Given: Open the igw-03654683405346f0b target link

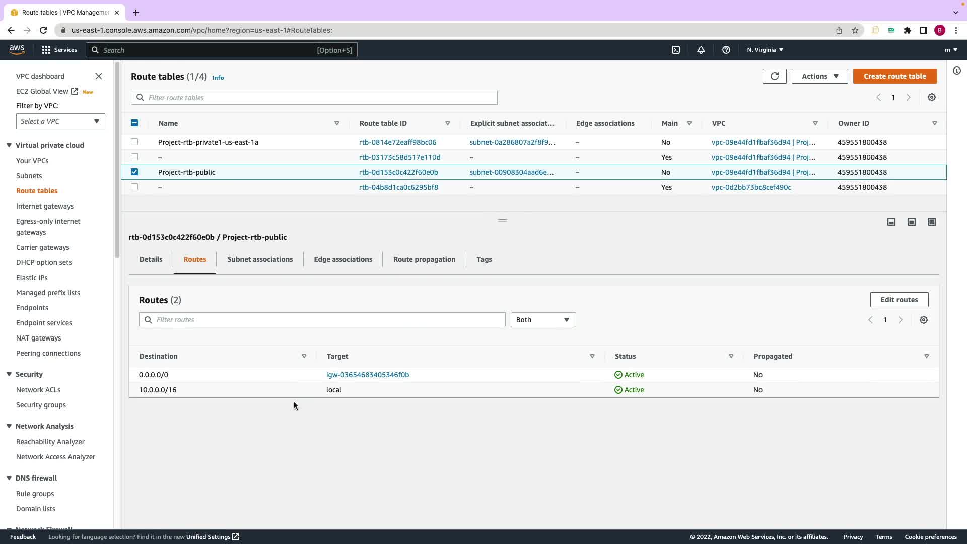Looking at the screenshot, I should click(x=368, y=375).
